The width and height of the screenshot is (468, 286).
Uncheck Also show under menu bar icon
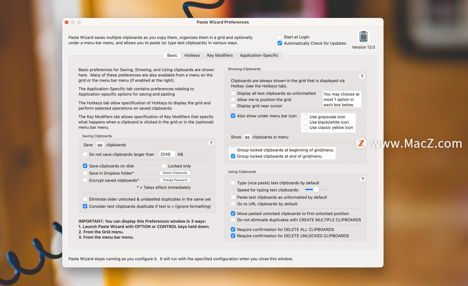coord(233,116)
